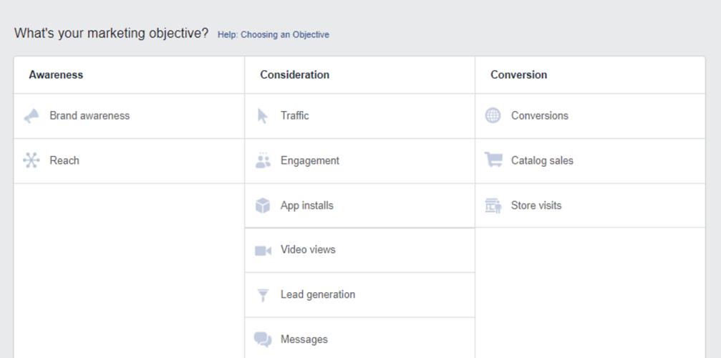The height and width of the screenshot is (358, 721).
Task: Pick the Conversions objective text
Action: point(539,116)
